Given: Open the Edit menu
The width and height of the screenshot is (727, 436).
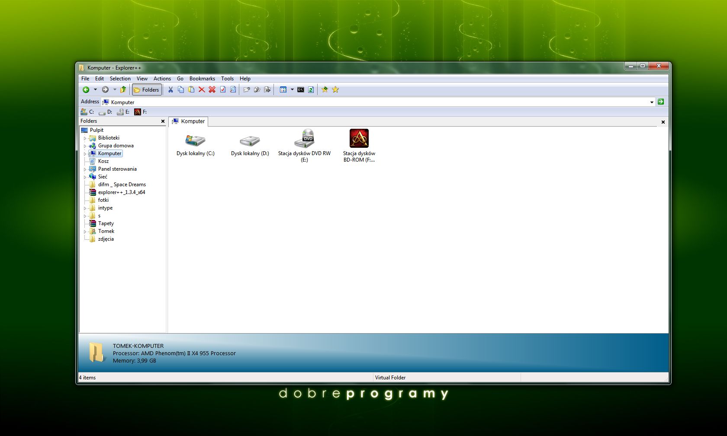Looking at the screenshot, I should 100,79.
